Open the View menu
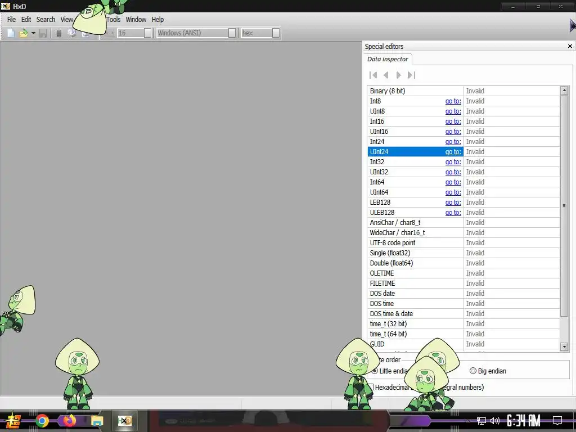The height and width of the screenshot is (432, 576). point(67,20)
